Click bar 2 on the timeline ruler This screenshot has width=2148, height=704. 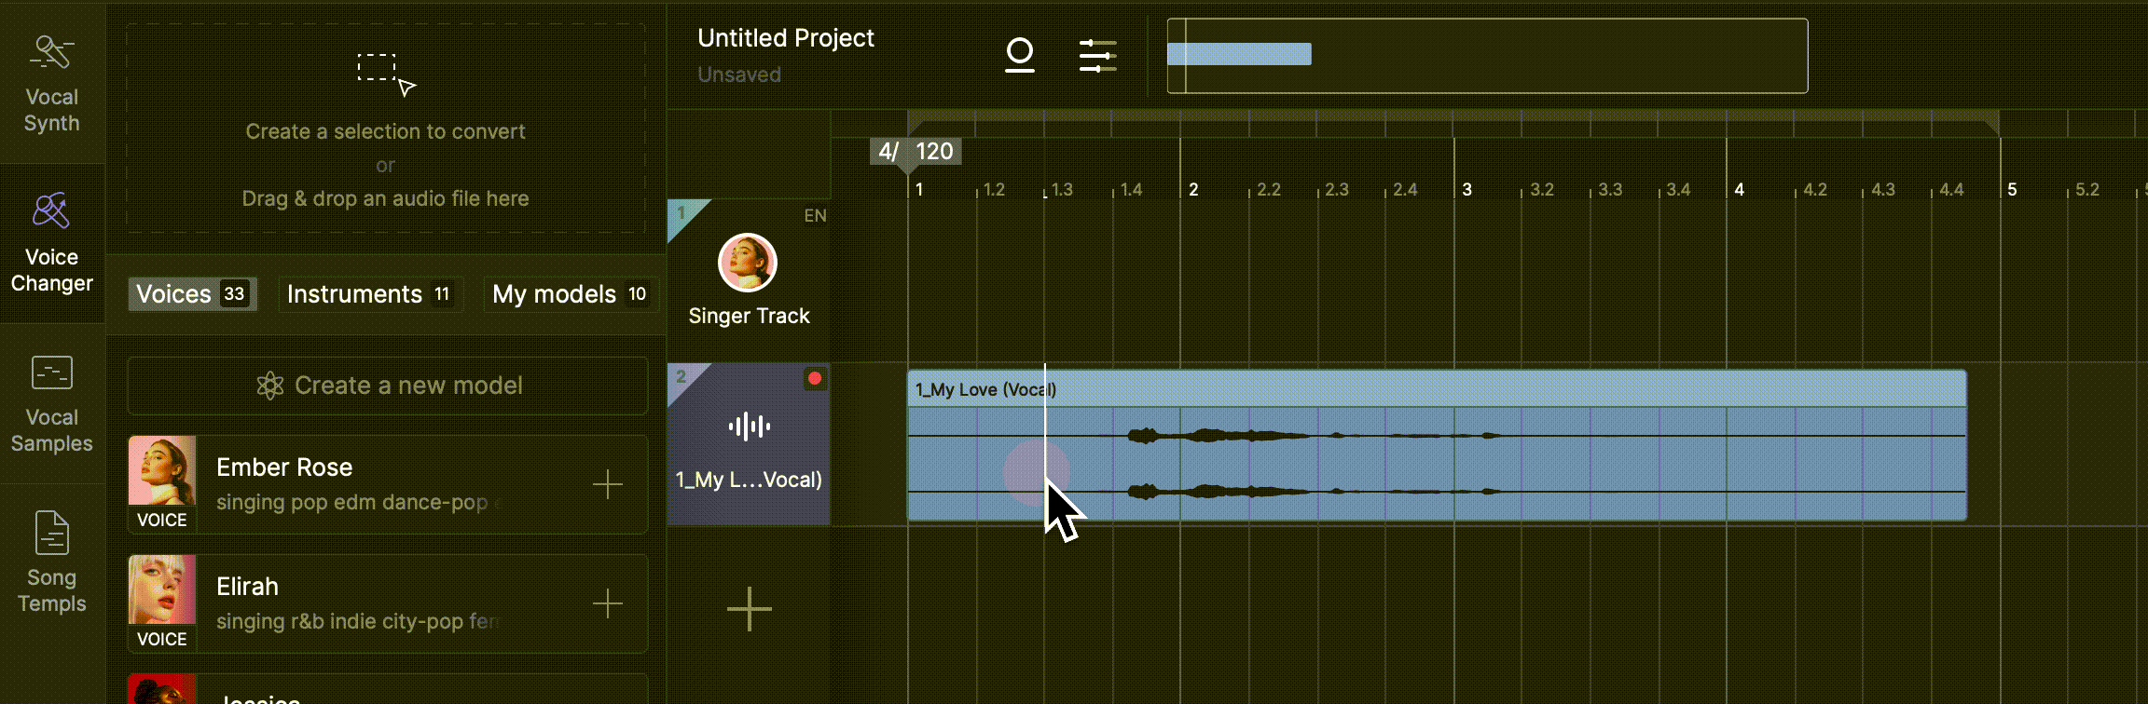pyautogui.click(x=1193, y=189)
